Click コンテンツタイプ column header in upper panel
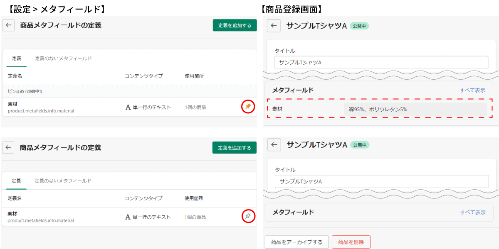Image resolution: width=499 pixels, height=249 pixels. 144,76
